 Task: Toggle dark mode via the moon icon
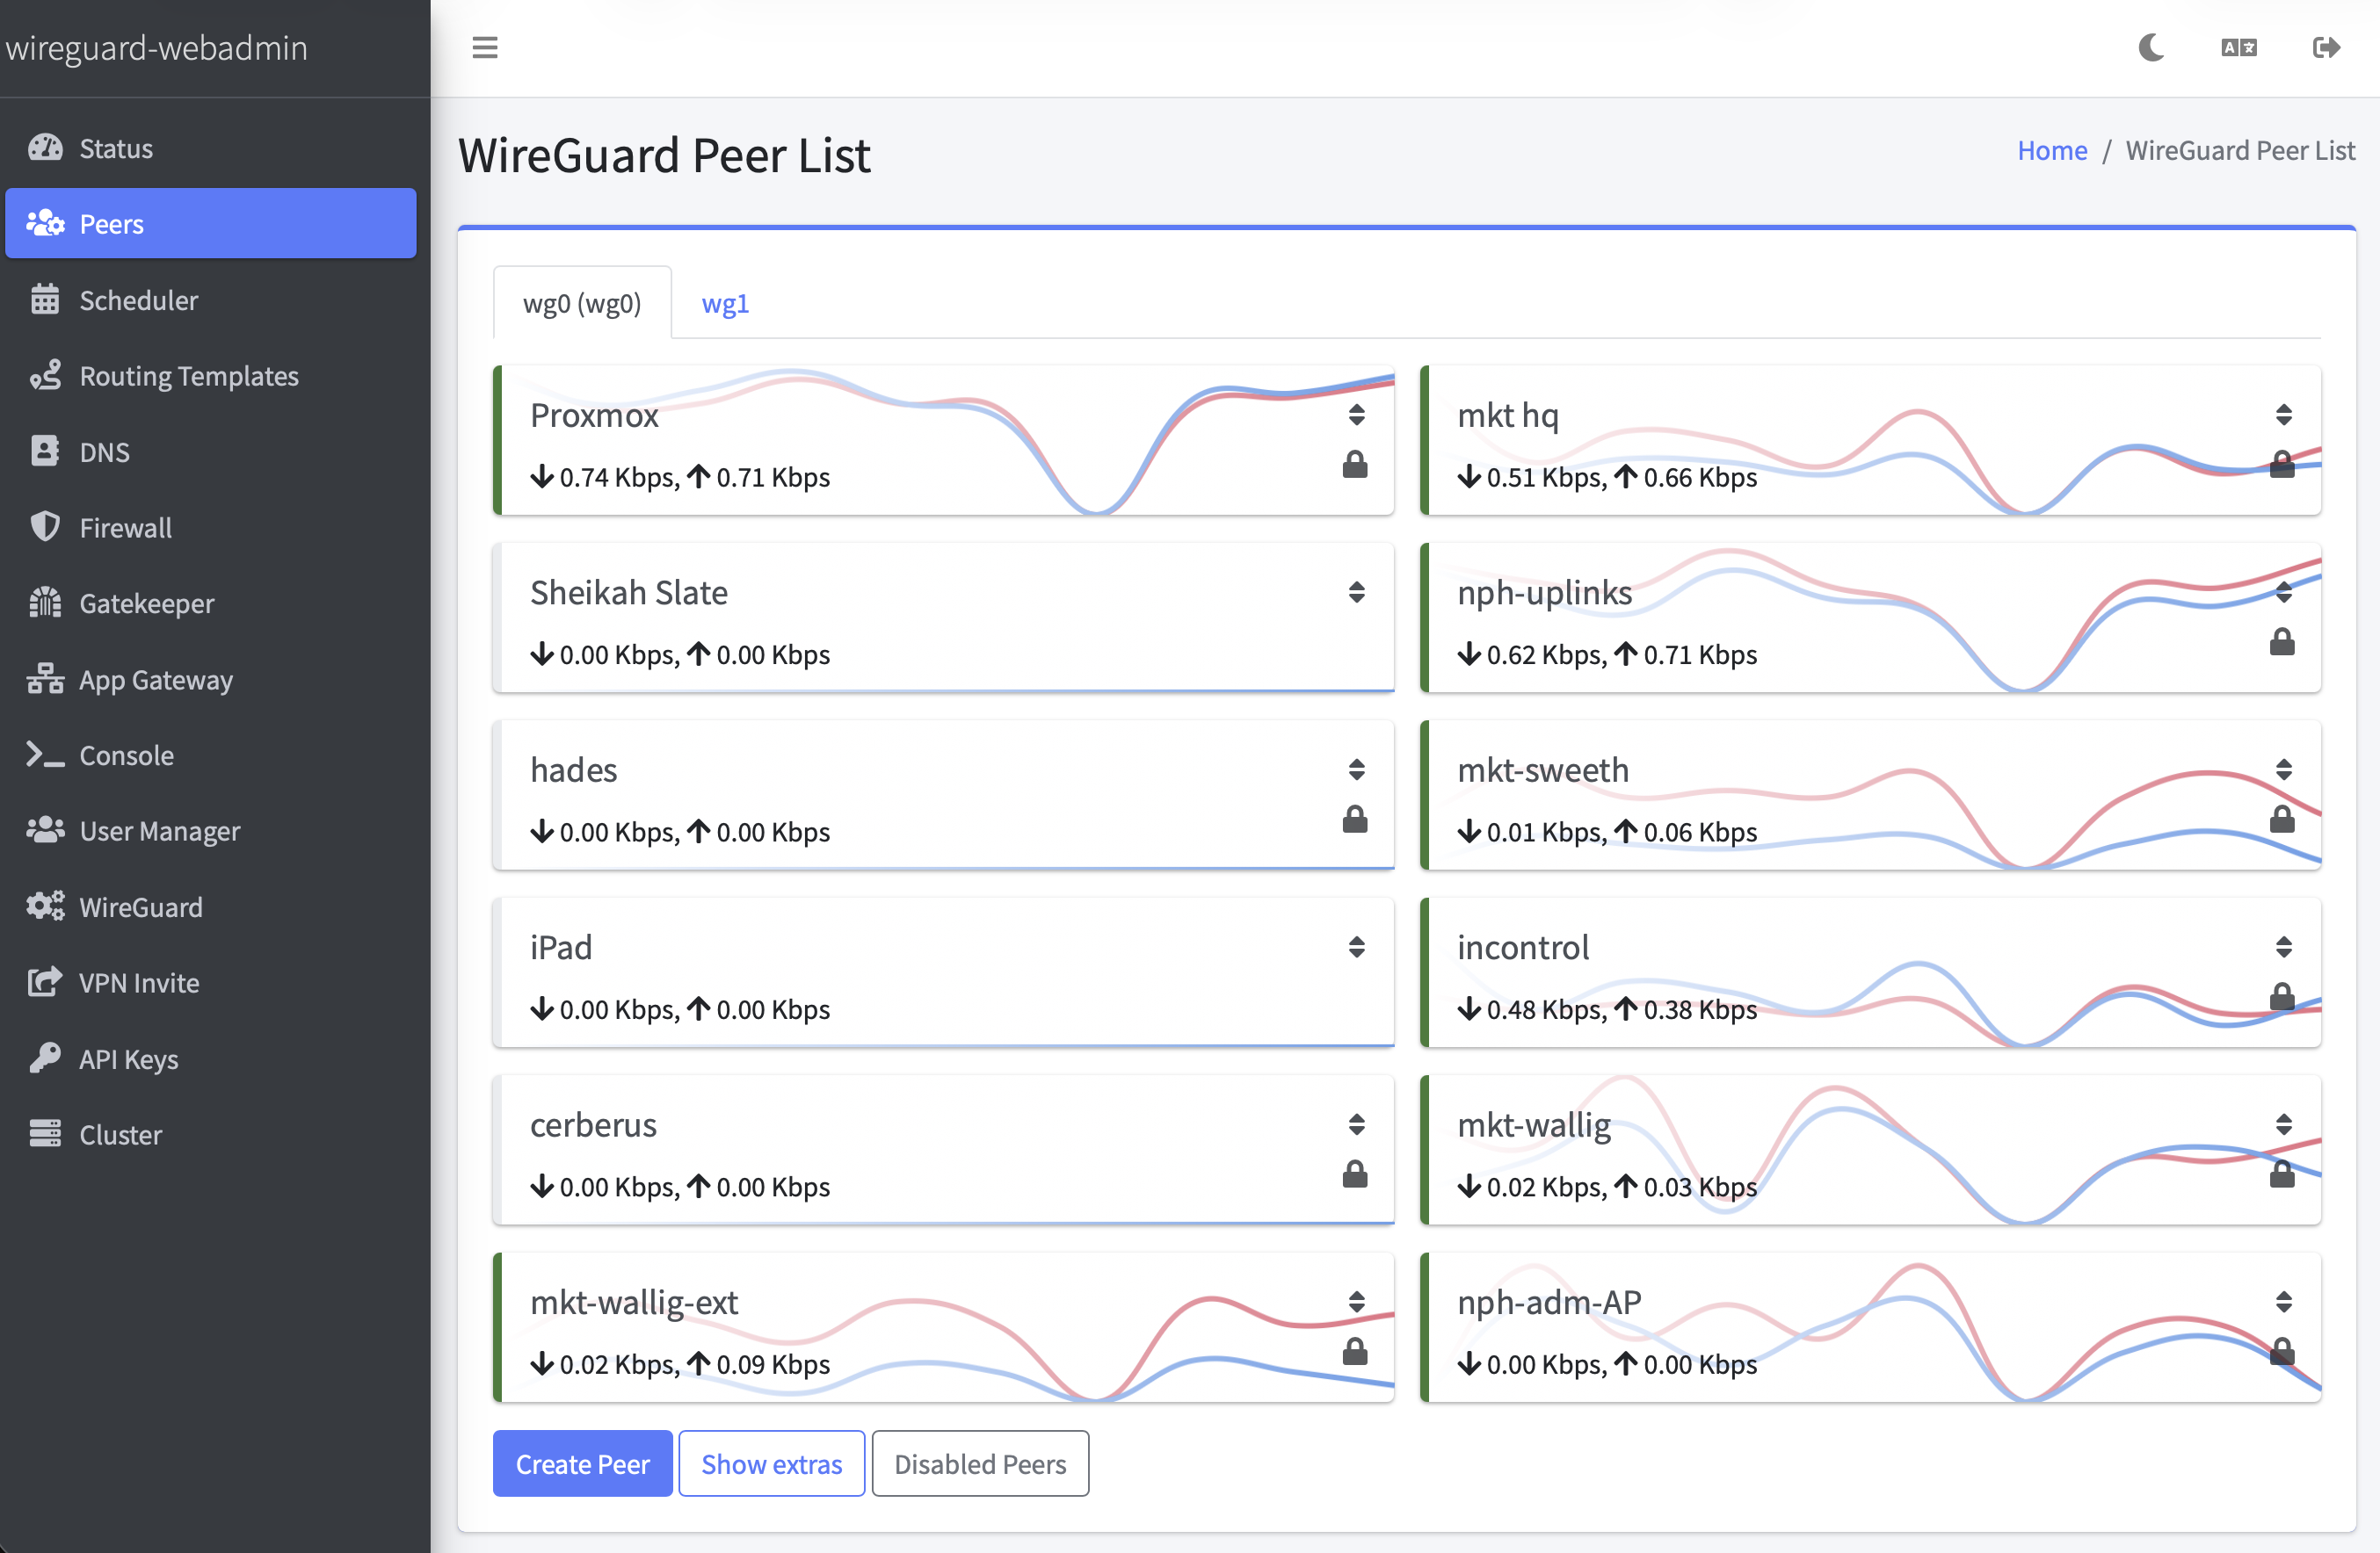[2151, 47]
